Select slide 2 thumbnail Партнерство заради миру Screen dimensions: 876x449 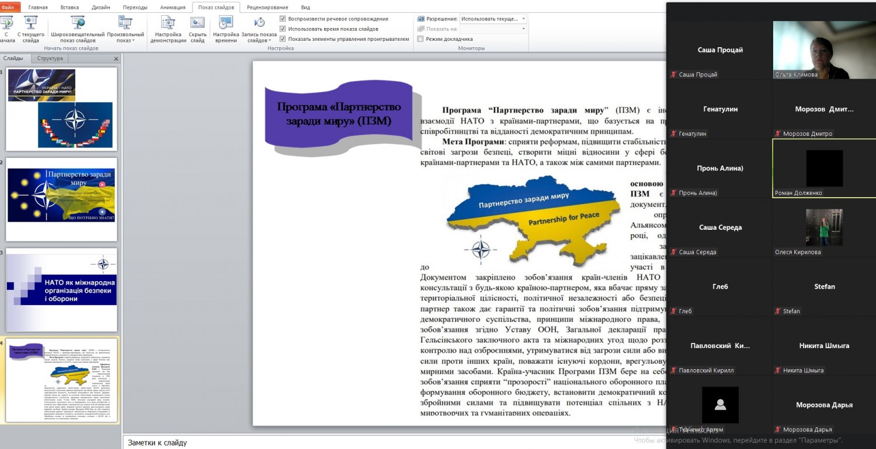pos(61,199)
